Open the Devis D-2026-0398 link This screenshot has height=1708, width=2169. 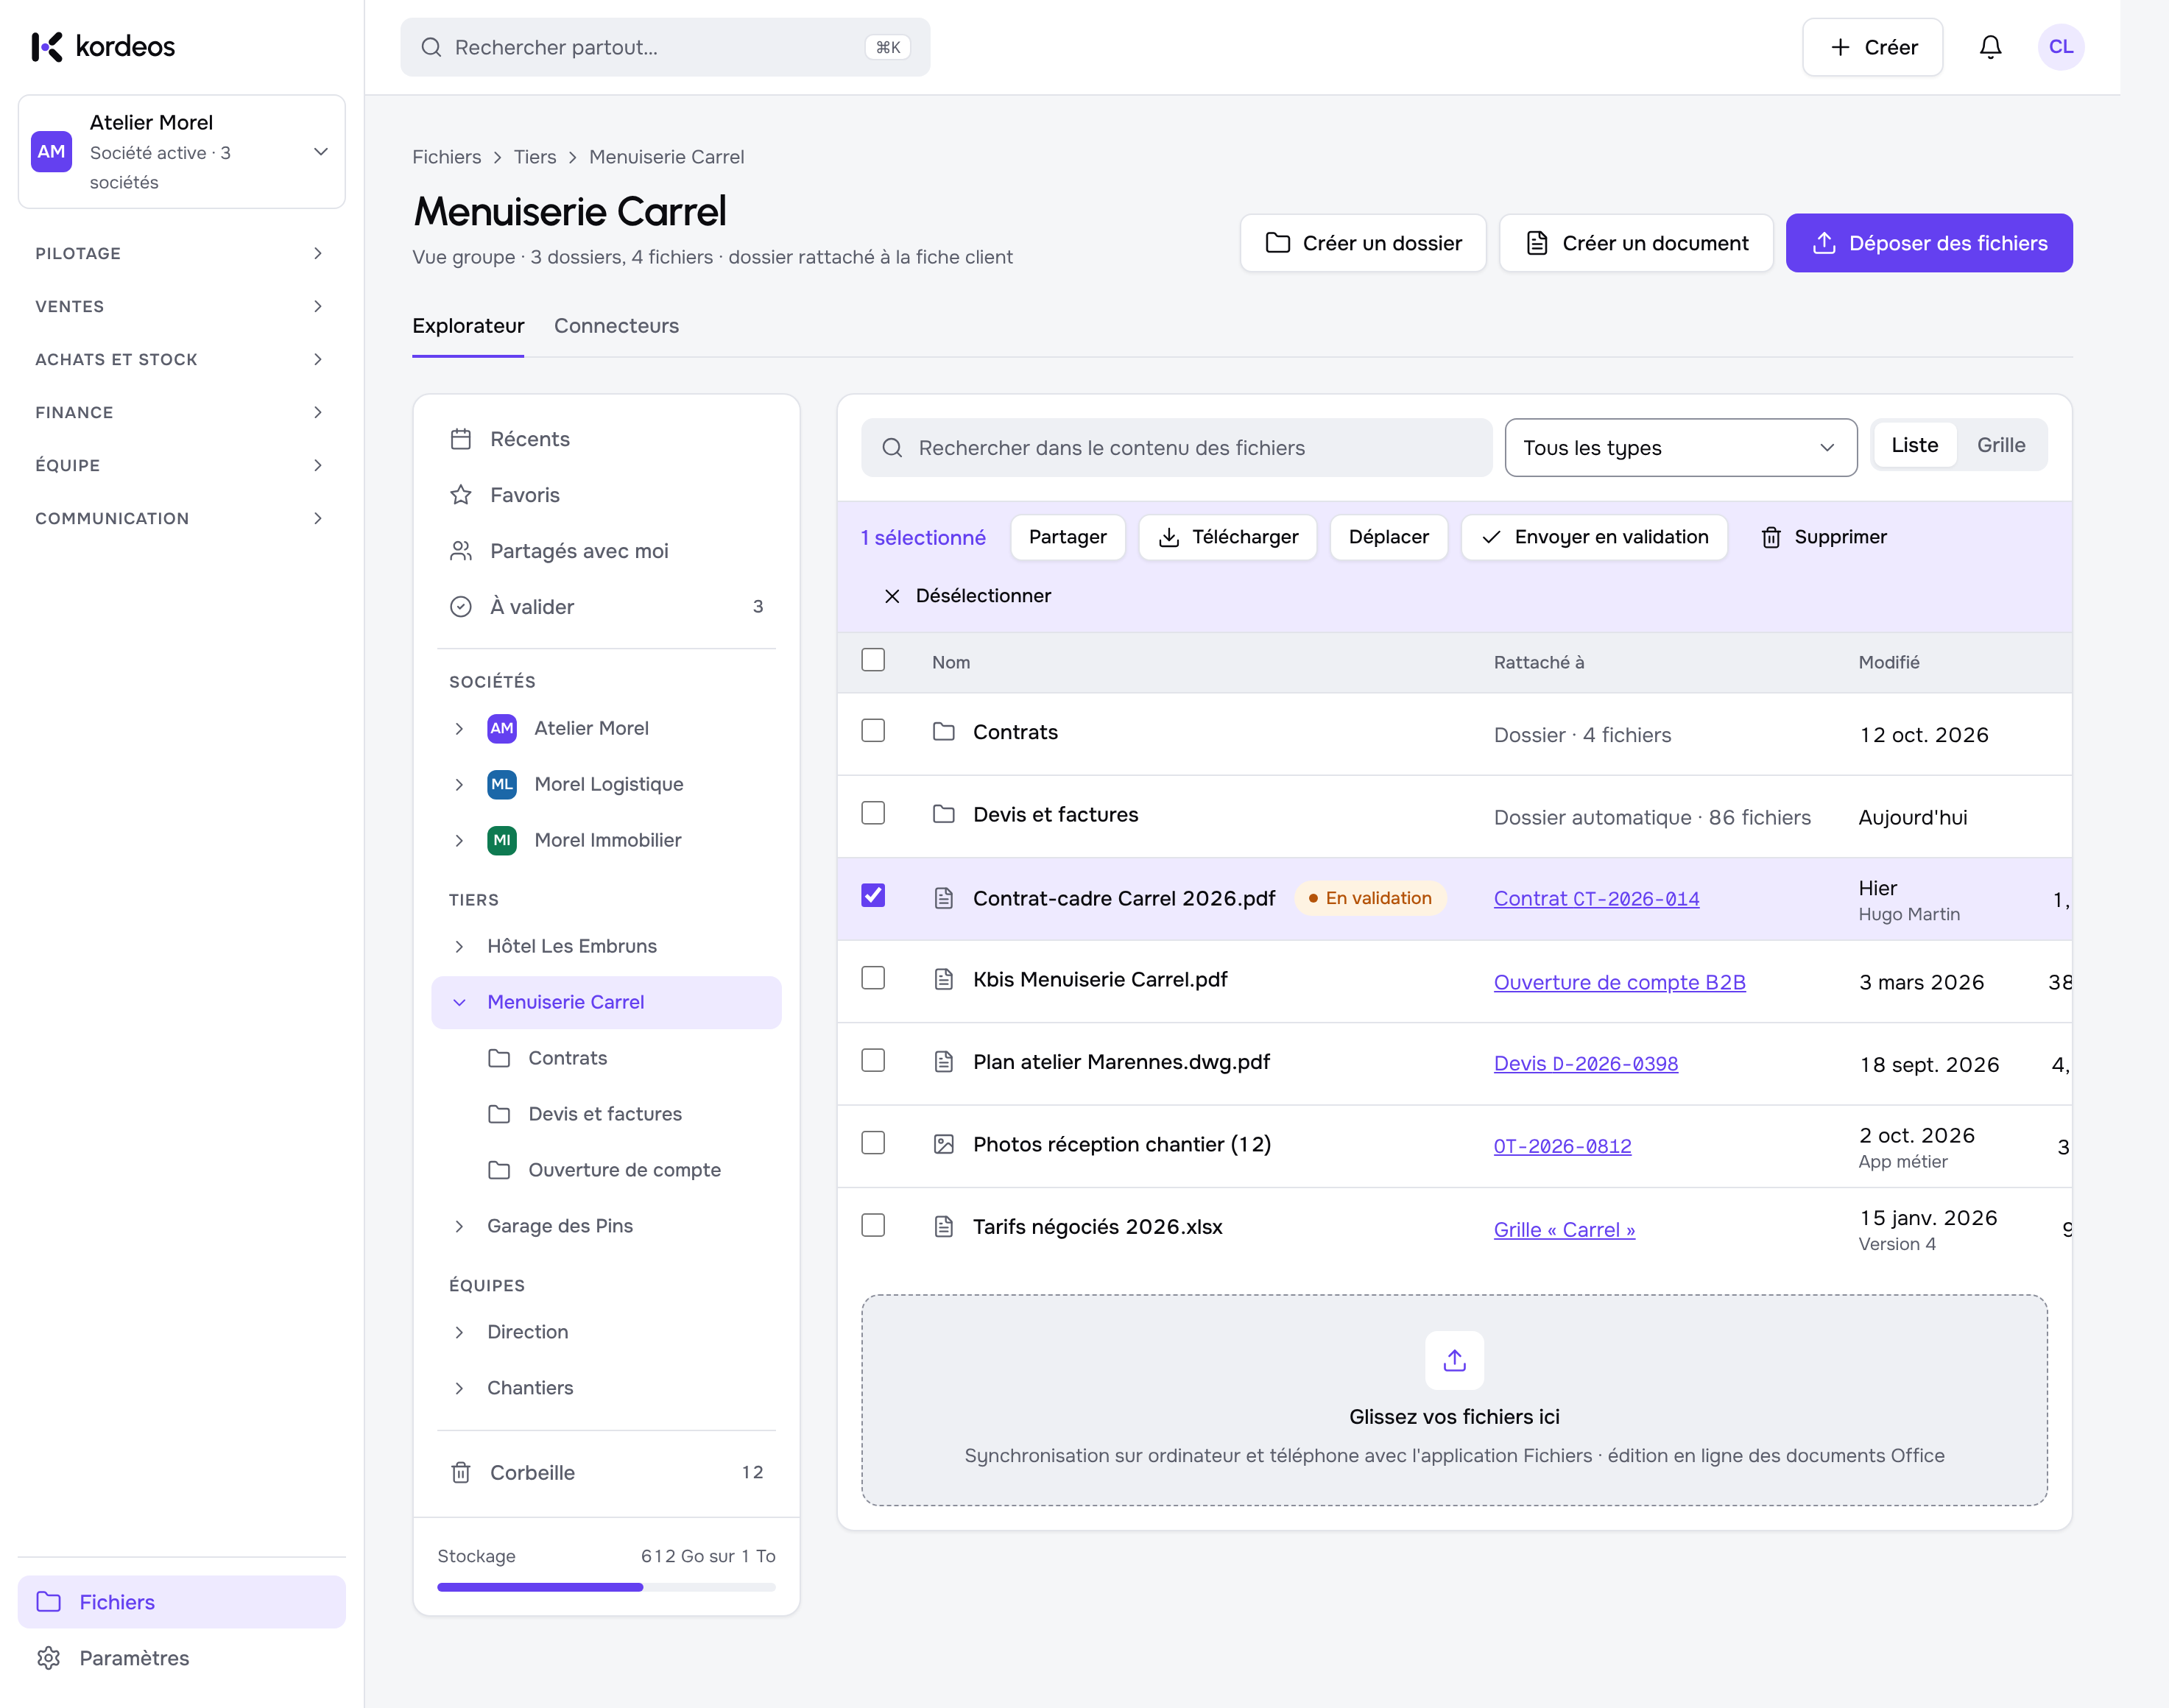click(x=1586, y=1064)
